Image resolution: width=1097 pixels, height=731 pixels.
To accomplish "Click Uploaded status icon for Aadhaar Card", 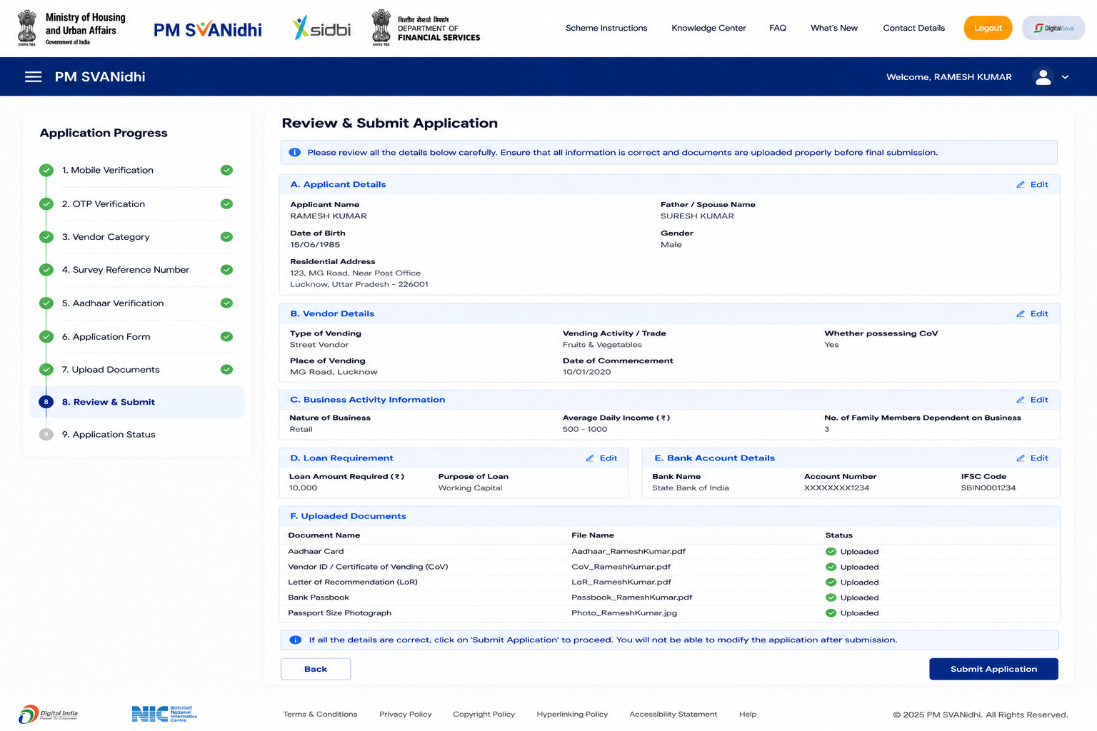I will pos(831,552).
